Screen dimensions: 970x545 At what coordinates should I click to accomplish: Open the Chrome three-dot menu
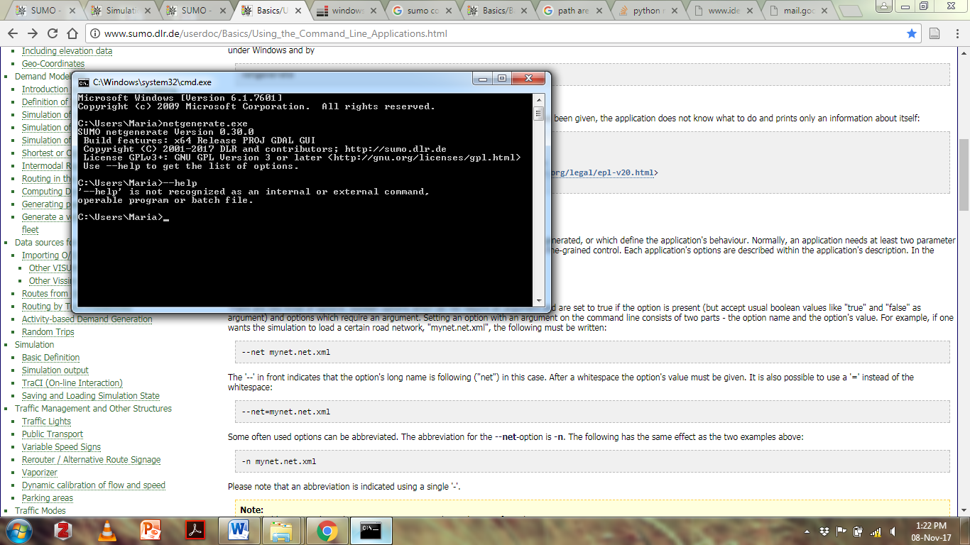(957, 33)
